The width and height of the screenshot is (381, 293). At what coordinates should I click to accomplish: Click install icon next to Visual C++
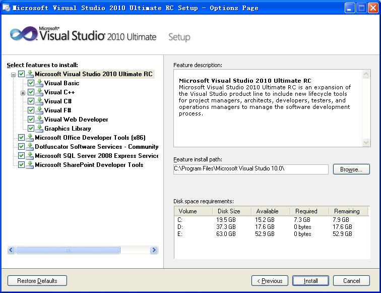click(39, 92)
